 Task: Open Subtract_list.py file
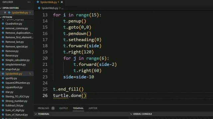click(x=14, y=105)
